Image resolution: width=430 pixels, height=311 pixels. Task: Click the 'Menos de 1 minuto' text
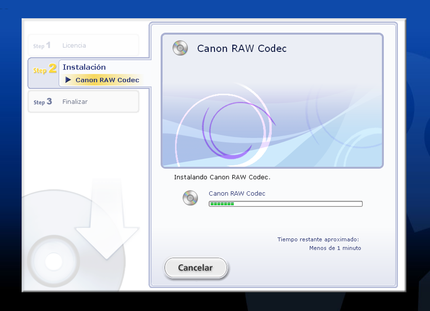(335, 248)
